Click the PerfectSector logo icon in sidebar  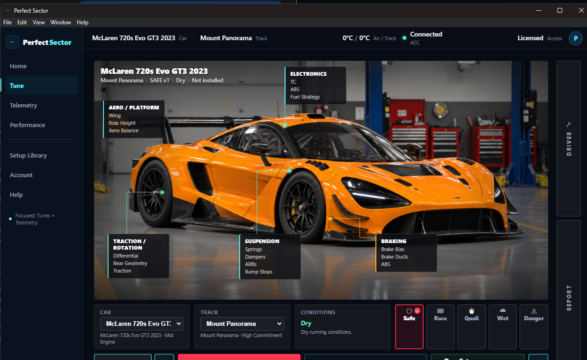click(x=13, y=42)
